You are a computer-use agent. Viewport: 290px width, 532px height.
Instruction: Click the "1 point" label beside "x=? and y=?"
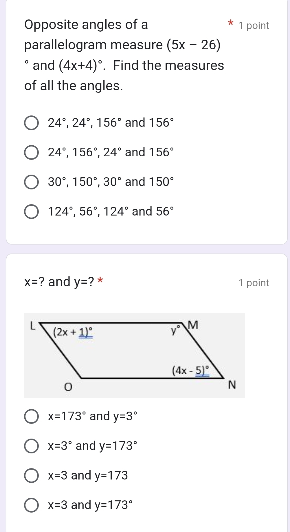254,283
